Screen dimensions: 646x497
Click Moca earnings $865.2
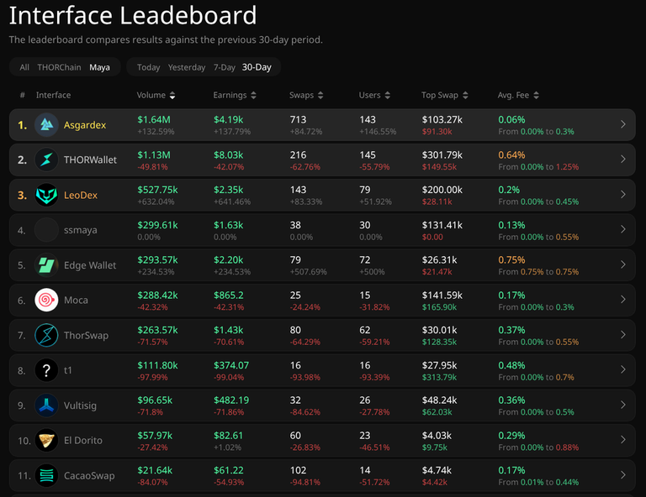tap(228, 296)
